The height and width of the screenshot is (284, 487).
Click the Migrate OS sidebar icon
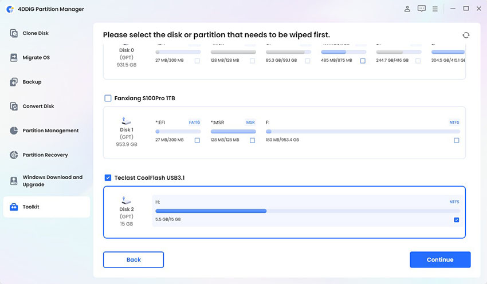14,58
